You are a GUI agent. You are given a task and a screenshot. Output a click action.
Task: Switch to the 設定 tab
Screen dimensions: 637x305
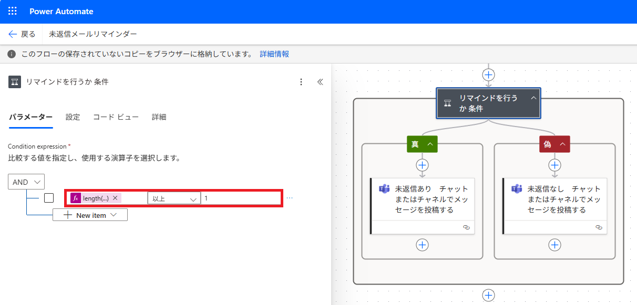(73, 117)
